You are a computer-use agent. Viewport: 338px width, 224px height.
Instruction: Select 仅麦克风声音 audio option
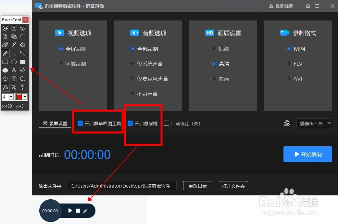pyautogui.click(x=149, y=79)
